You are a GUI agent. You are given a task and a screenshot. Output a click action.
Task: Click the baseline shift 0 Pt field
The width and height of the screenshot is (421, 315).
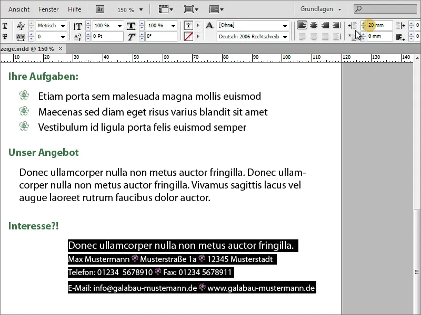[107, 36]
